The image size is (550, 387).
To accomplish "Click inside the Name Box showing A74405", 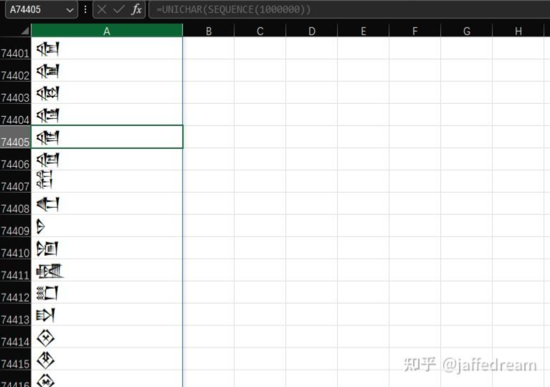I will pyautogui.click(x=34, y=10).
